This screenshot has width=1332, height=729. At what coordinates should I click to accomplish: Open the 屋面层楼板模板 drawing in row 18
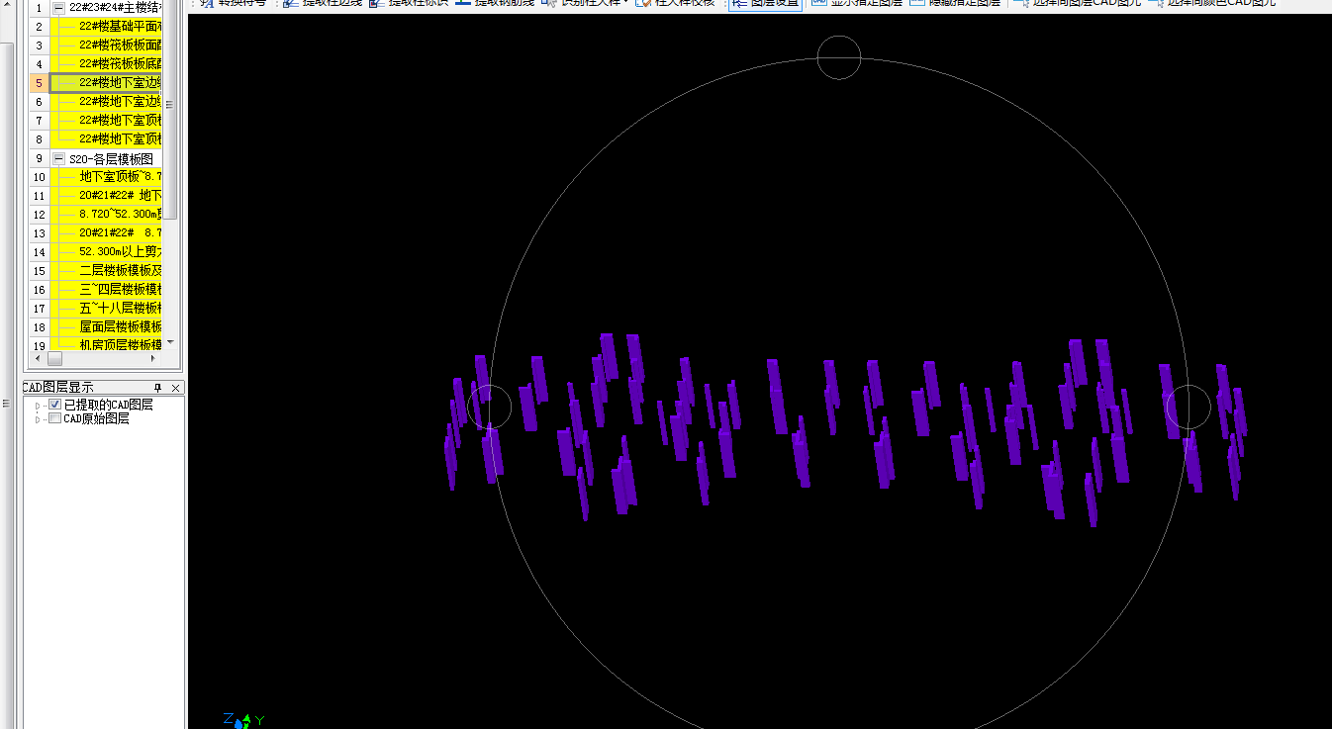pyautogui.click(x=106, y=326)
